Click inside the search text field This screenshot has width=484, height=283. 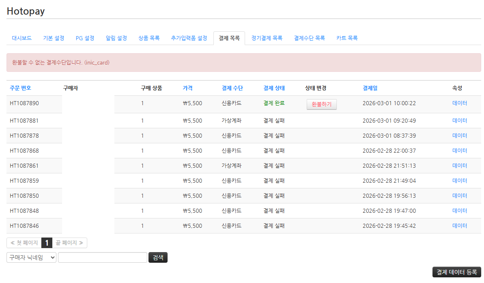(x=102, y=257)
